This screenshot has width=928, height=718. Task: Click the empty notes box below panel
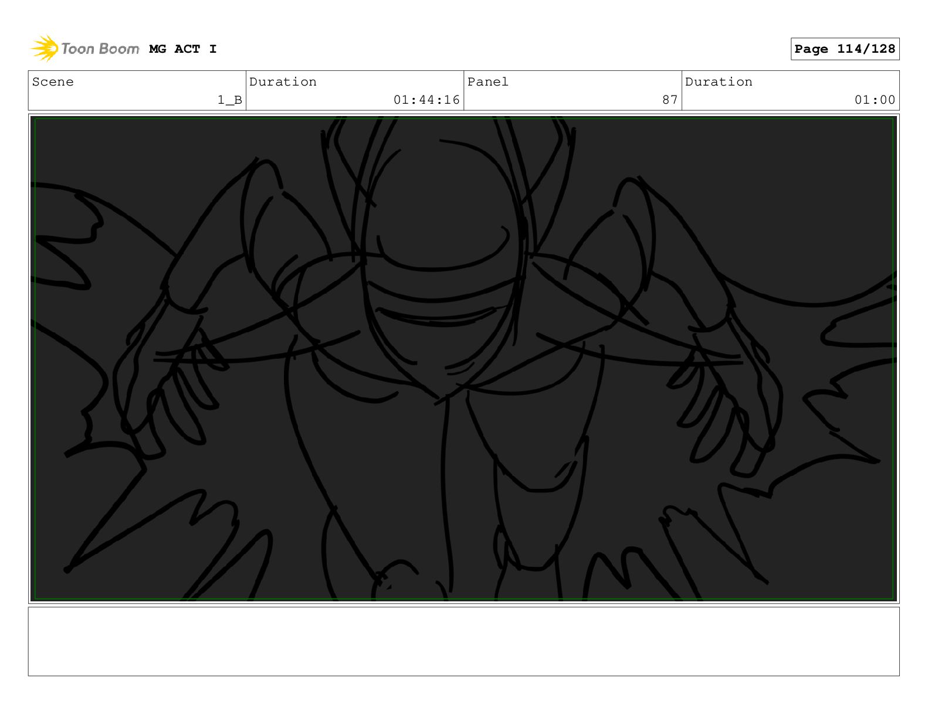click(463, 641)
